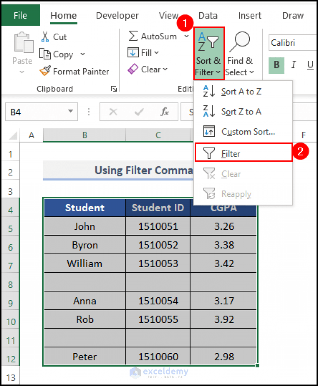Viewport: 318px width, 386px height.
Task: Toggle Bold formatting
Action: (277, 65)
